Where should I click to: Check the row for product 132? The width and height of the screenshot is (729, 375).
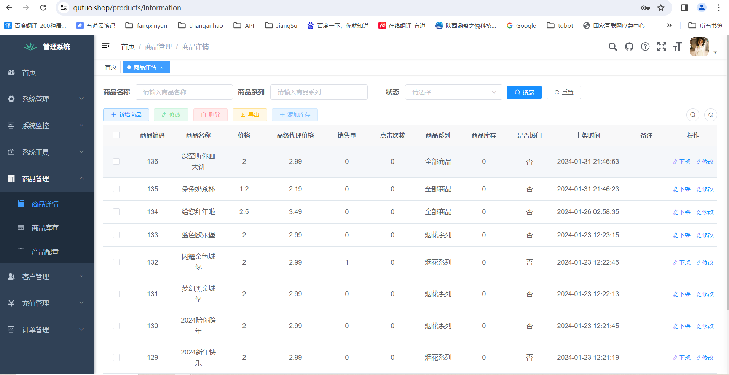tap(116, 262)
